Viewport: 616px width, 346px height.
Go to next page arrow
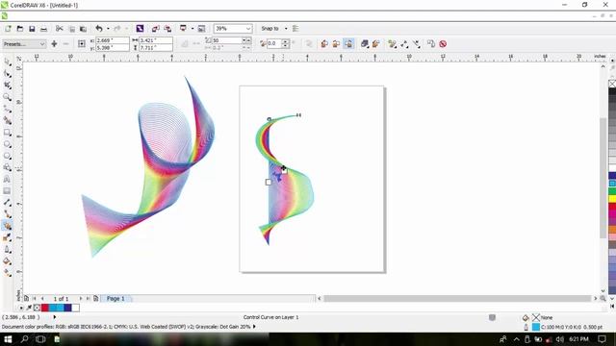coord(81,299)
